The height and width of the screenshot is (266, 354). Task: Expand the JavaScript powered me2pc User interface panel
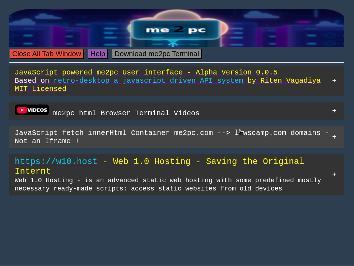334,81
